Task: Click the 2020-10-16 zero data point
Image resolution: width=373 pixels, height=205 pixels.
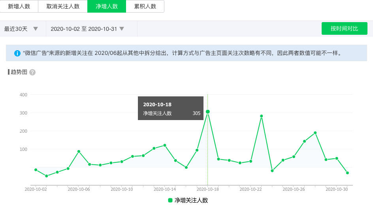Action: click(x=186, y=167)
